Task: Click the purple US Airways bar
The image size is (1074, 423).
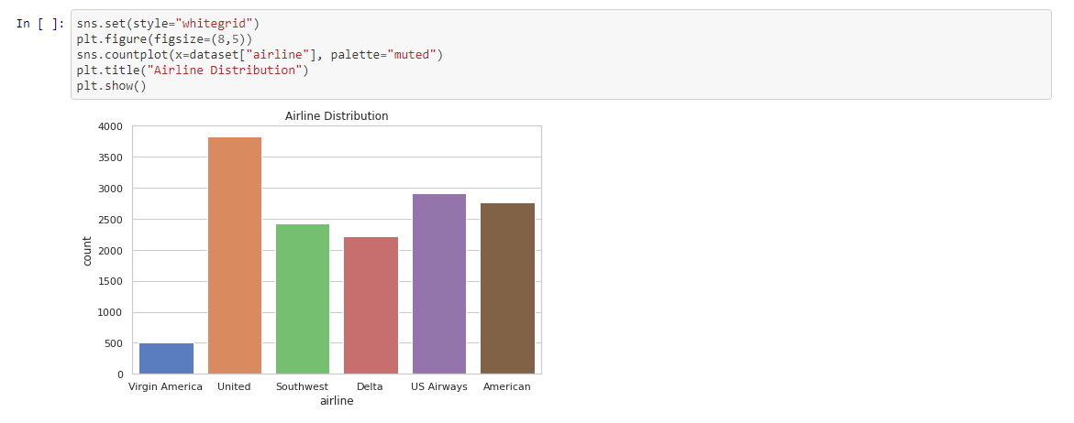Action: coord(439,284)
